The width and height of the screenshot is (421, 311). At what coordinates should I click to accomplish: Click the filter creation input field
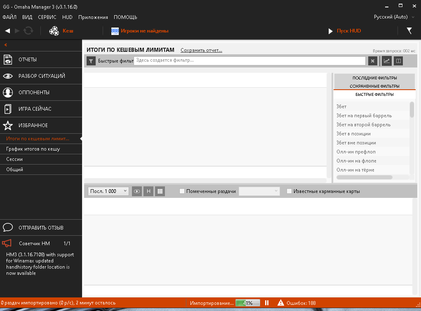250,60
